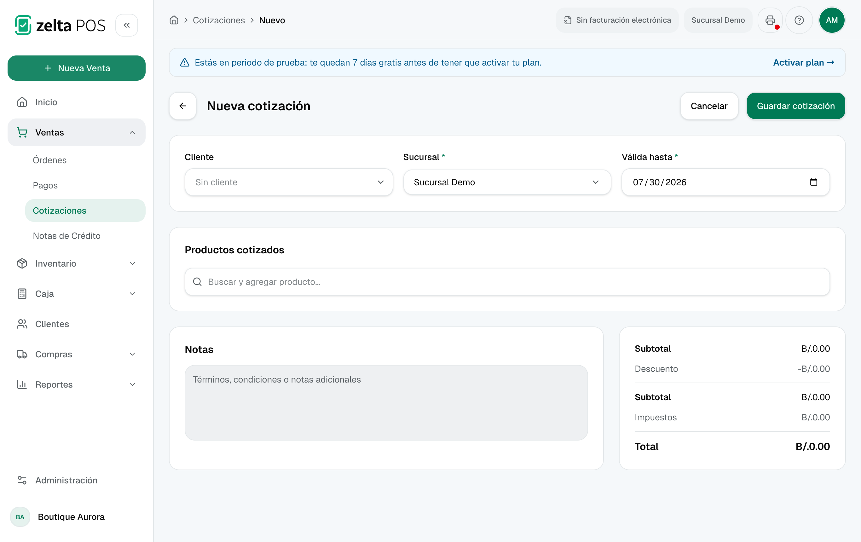861x542 pixels.
Task: Expand the Reportes menu chevron
Action: point(132,384)
